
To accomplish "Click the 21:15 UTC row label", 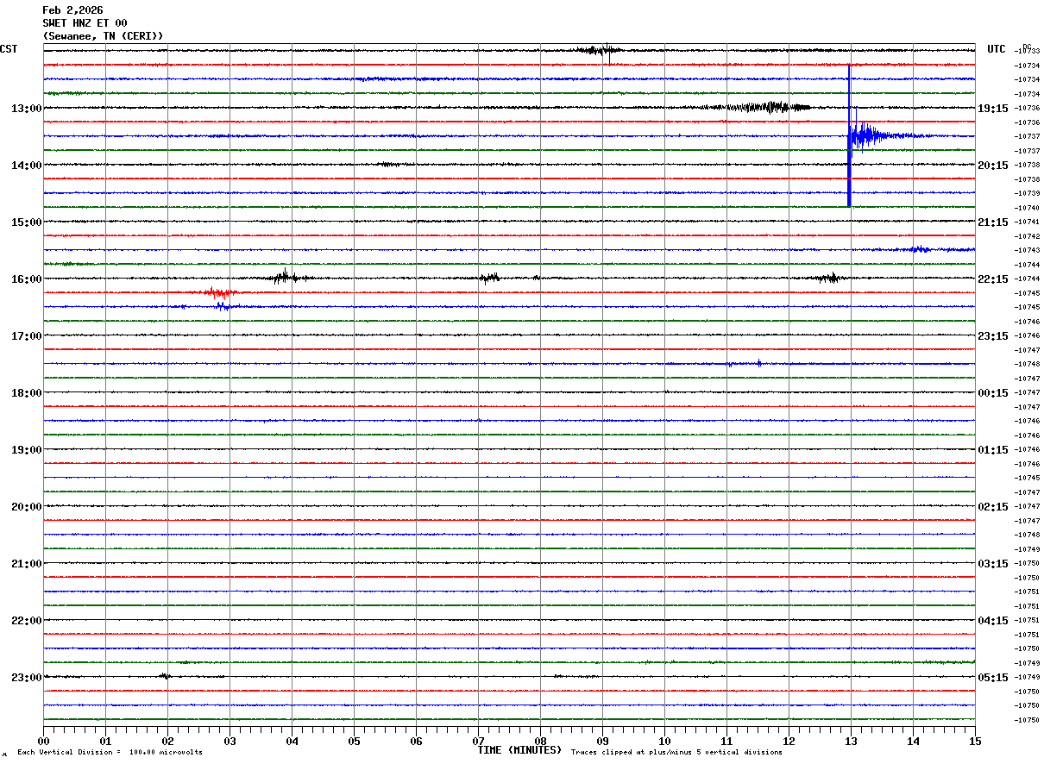I will [x=993, y=222].
